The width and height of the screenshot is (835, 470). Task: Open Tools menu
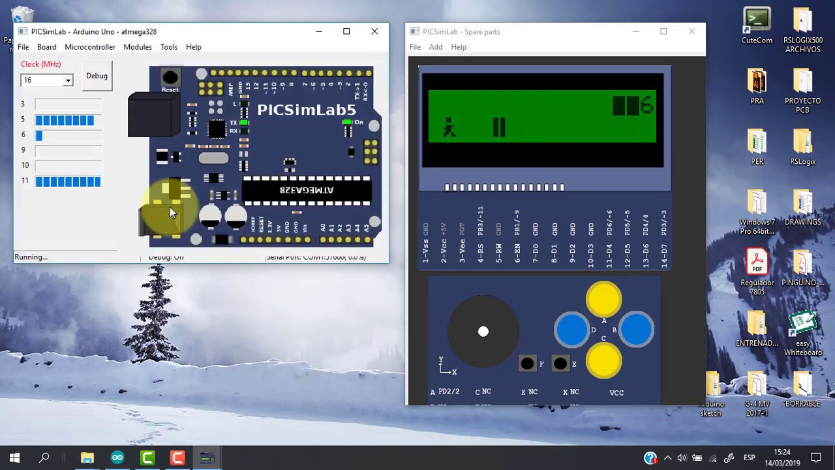pyautogui.click(x=169, y=47)
